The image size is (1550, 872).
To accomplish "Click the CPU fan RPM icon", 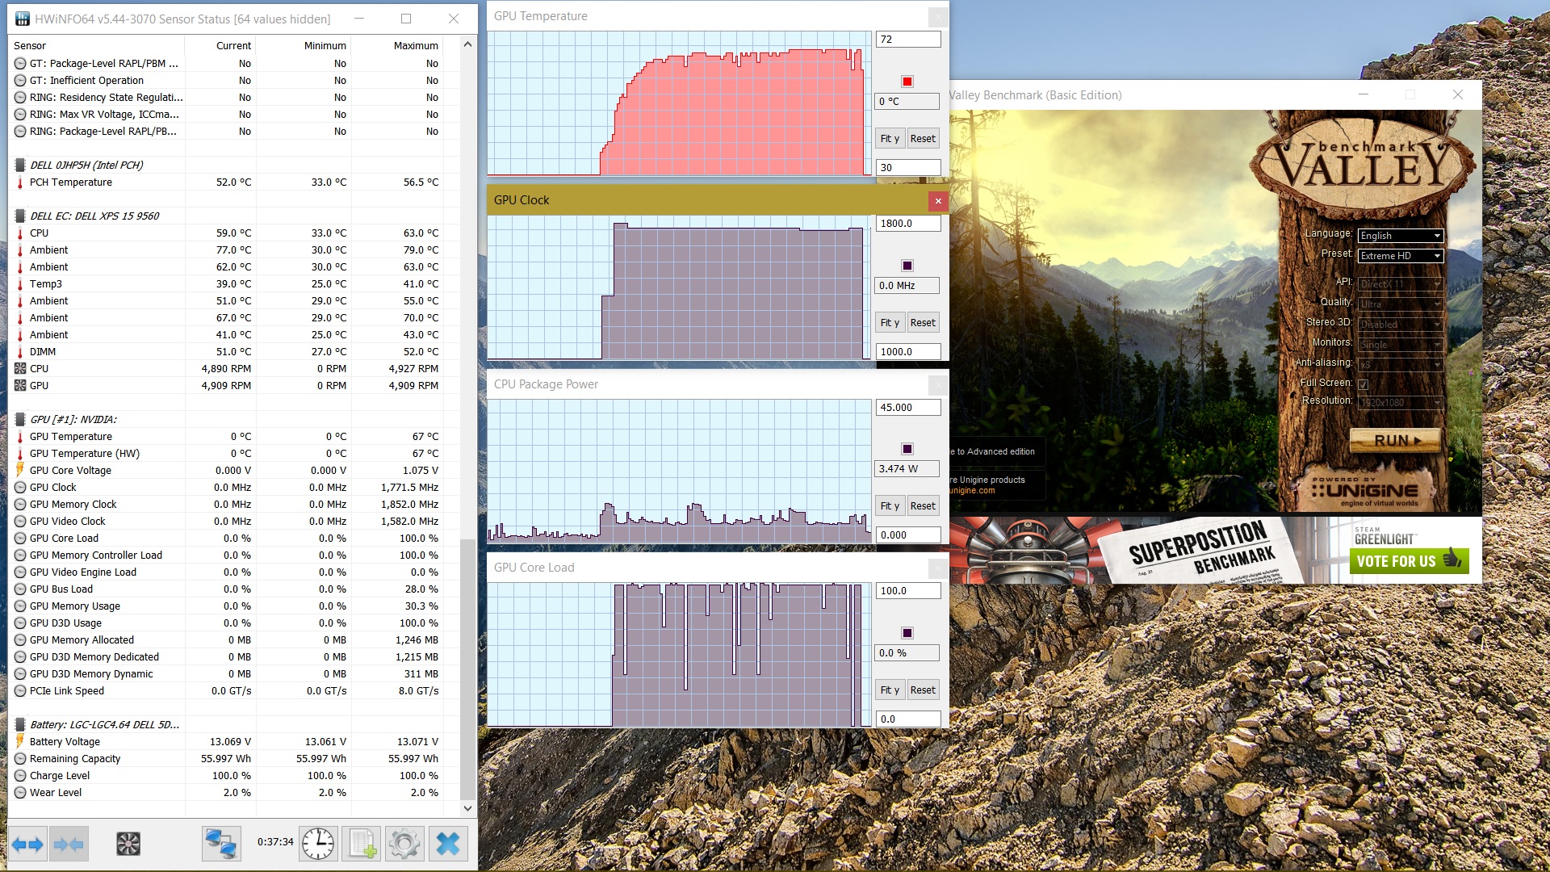I will click(20, 369).
